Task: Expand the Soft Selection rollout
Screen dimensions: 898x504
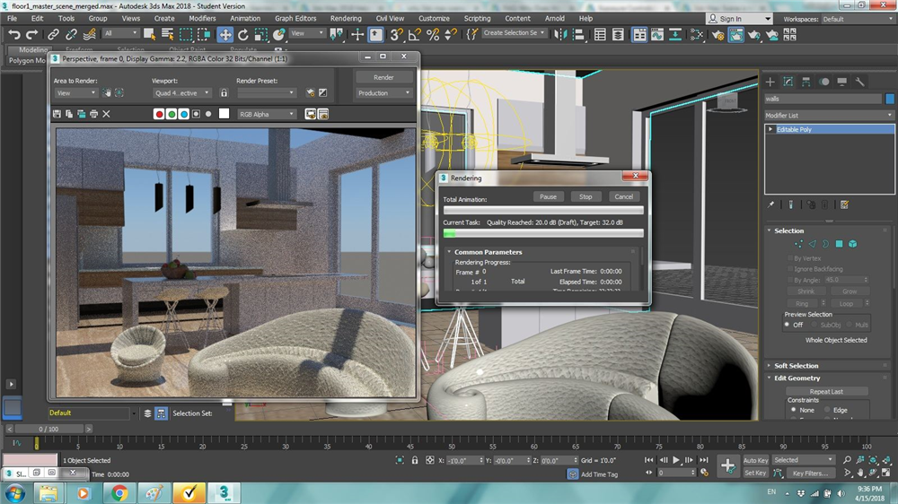Action: [797, 365]
